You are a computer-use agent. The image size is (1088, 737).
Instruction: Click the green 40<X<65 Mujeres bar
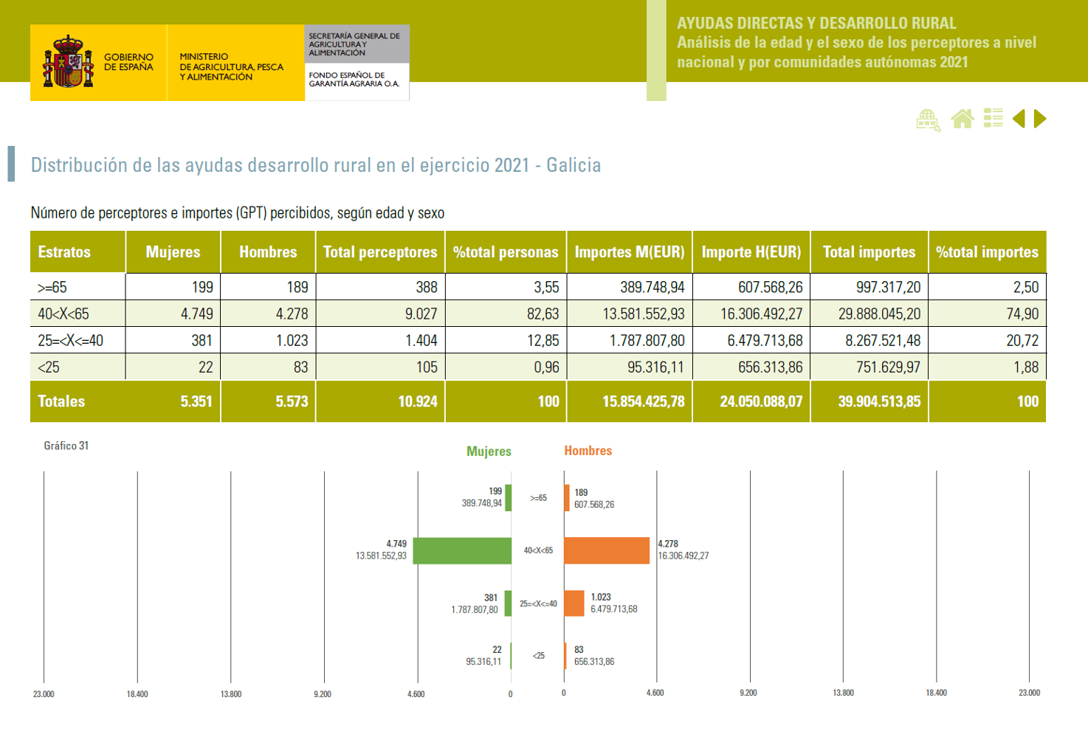click(x=462, y=551)
